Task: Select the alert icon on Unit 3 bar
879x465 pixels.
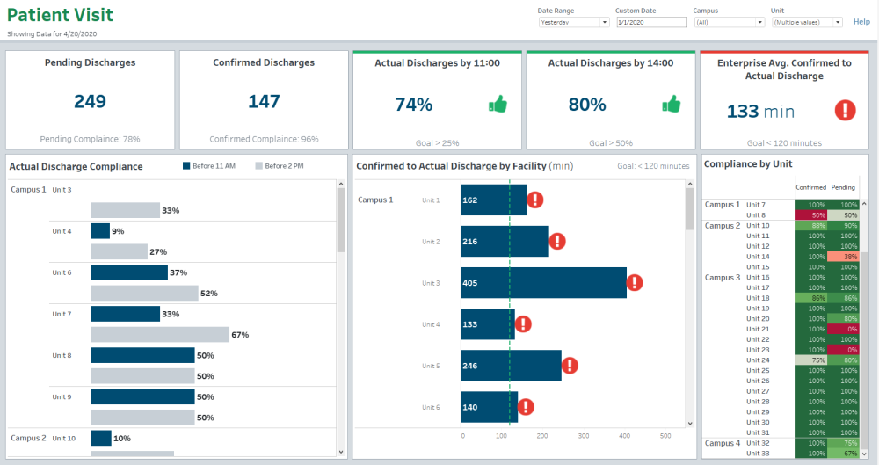Action: tap(635, 283)
